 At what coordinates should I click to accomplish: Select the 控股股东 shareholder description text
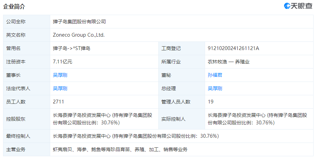click(103, 119)
